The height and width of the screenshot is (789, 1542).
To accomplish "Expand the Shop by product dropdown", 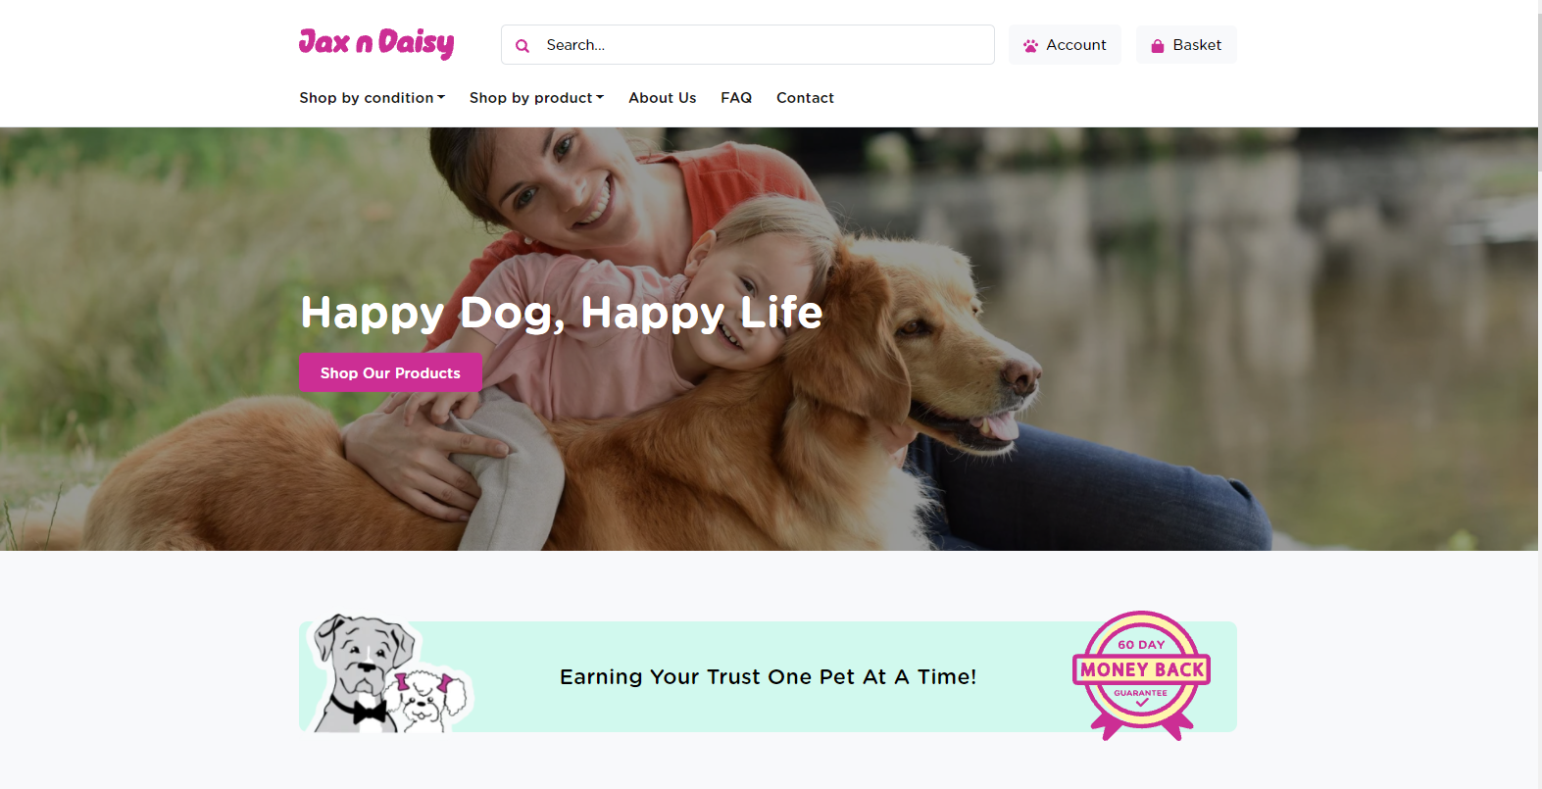I will click(x=536, y=98).
